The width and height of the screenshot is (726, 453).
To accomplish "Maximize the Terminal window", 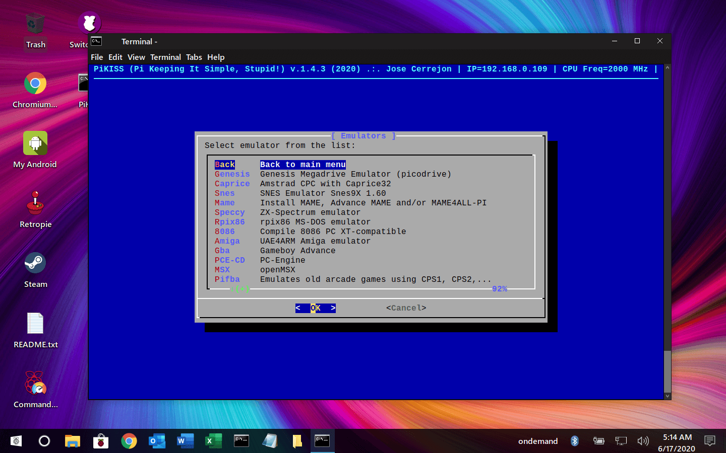I will coord(637,41).
